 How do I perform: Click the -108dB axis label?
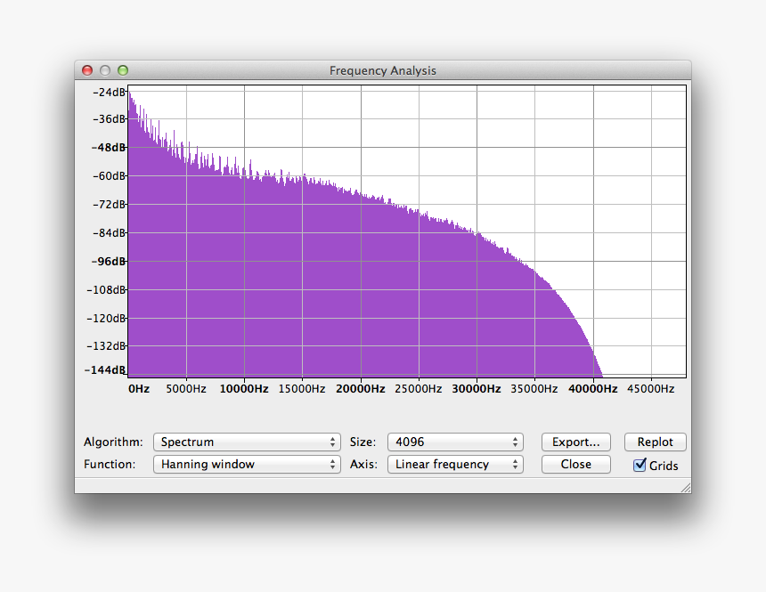[x=107, y=289]
